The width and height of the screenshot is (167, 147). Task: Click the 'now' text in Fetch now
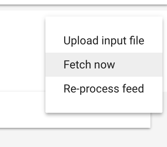tap(105, 65)
